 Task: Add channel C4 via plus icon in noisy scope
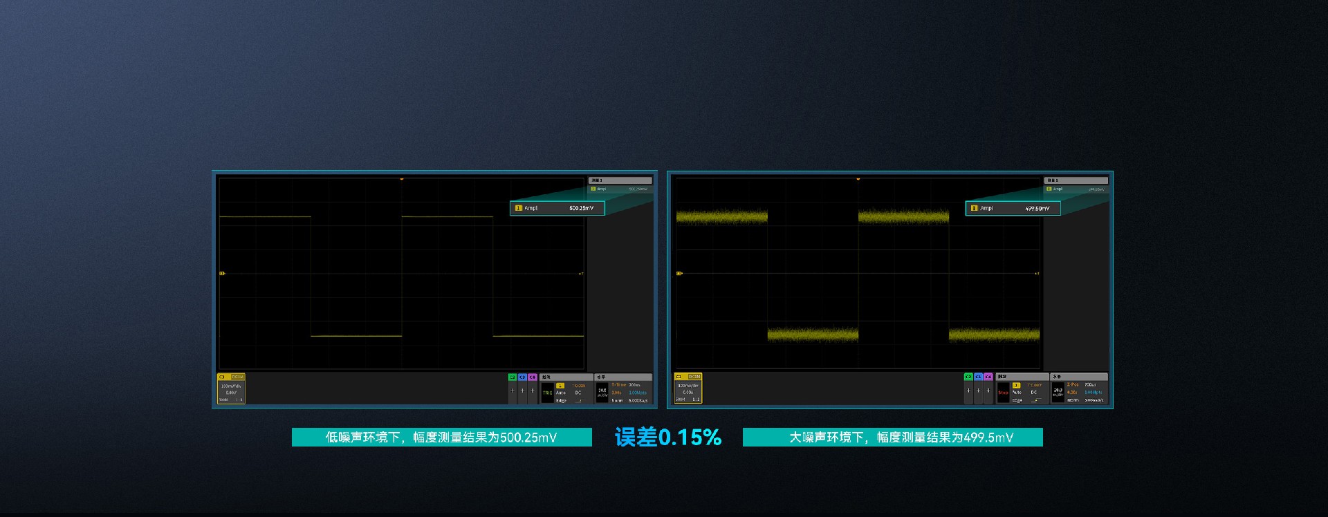point(988,391)
